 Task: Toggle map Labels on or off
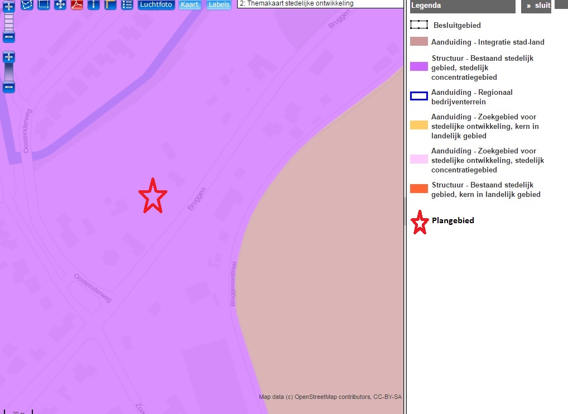(219, 4)
